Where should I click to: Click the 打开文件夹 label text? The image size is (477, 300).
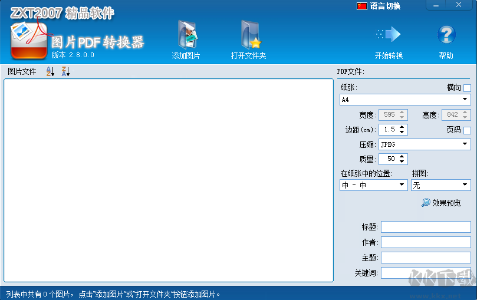click(x=248, y=55)
